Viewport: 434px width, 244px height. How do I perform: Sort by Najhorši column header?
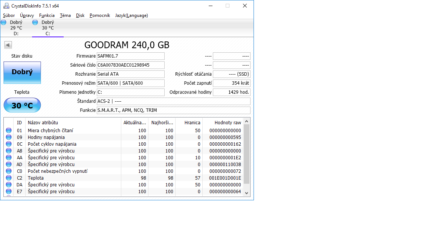(x=162, y=122)
